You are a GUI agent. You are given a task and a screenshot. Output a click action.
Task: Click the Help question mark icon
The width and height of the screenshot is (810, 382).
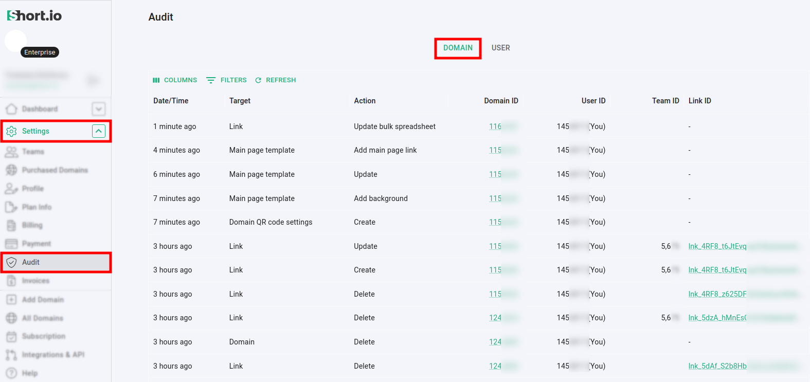tap(11, 373)
